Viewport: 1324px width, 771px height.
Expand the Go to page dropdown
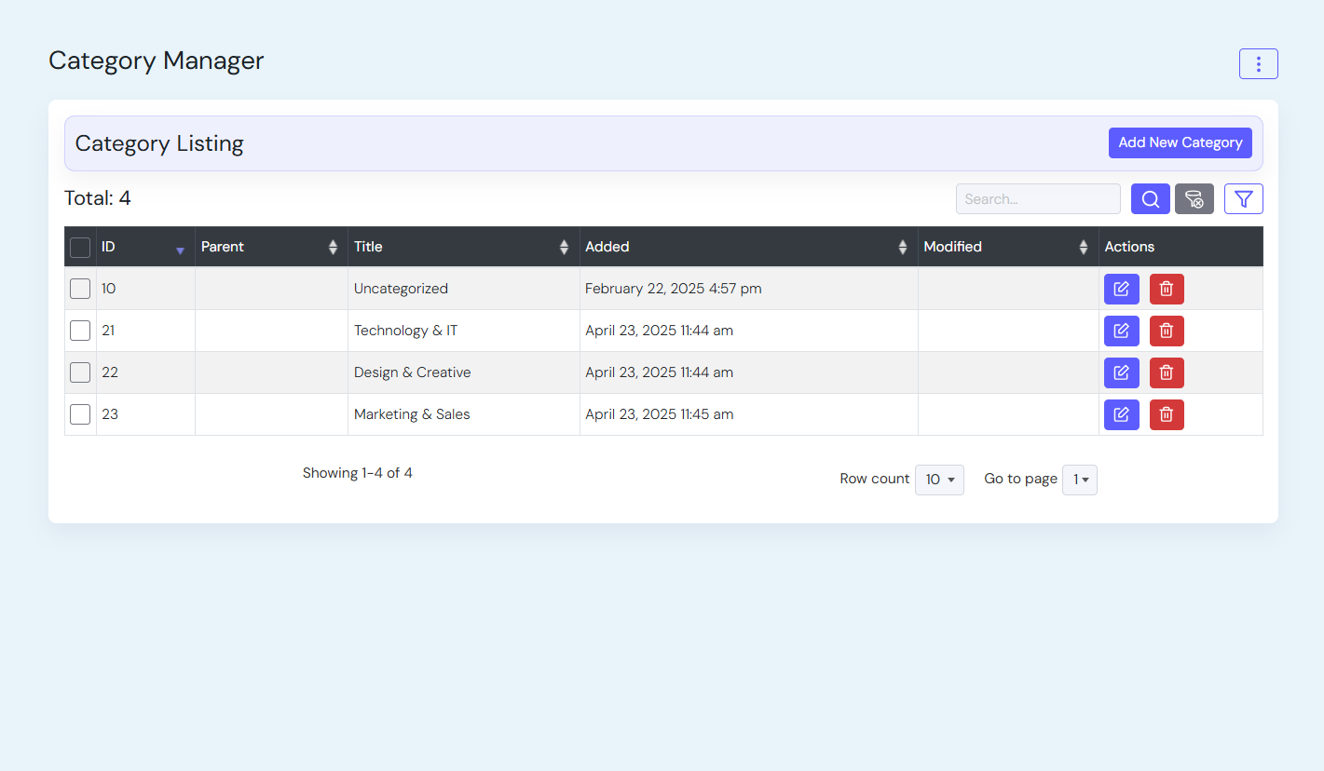point(1079,480)
